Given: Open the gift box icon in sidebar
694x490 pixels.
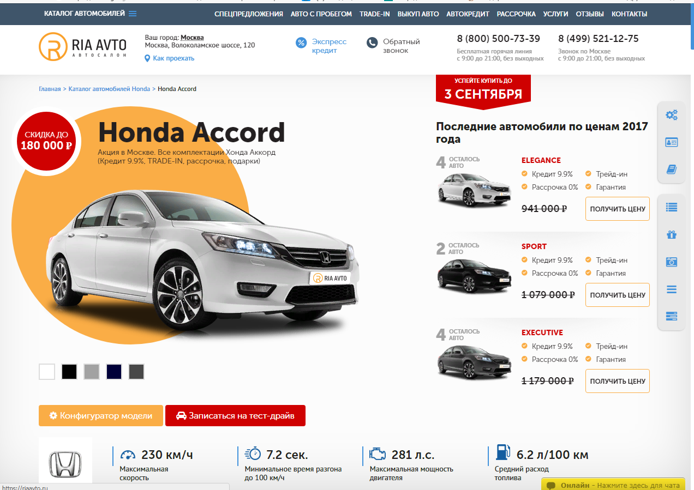Looking at the screenshot, I should pos(672,235).
